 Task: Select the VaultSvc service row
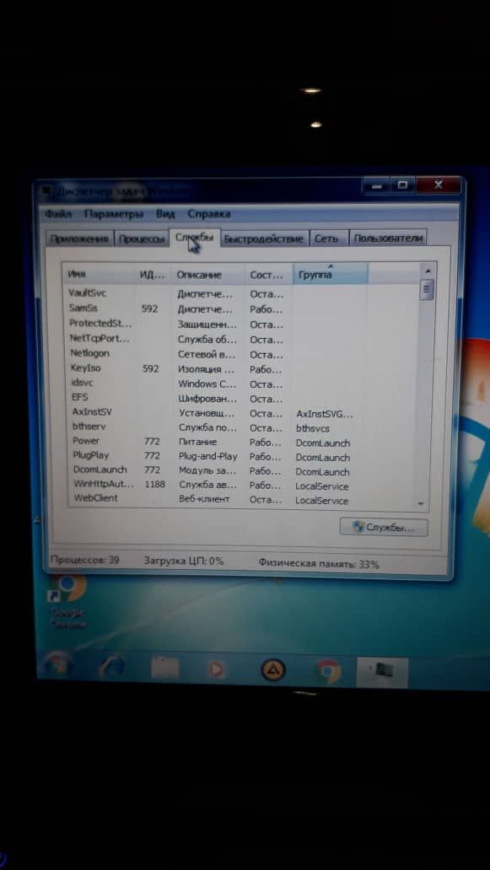point(241,293)
